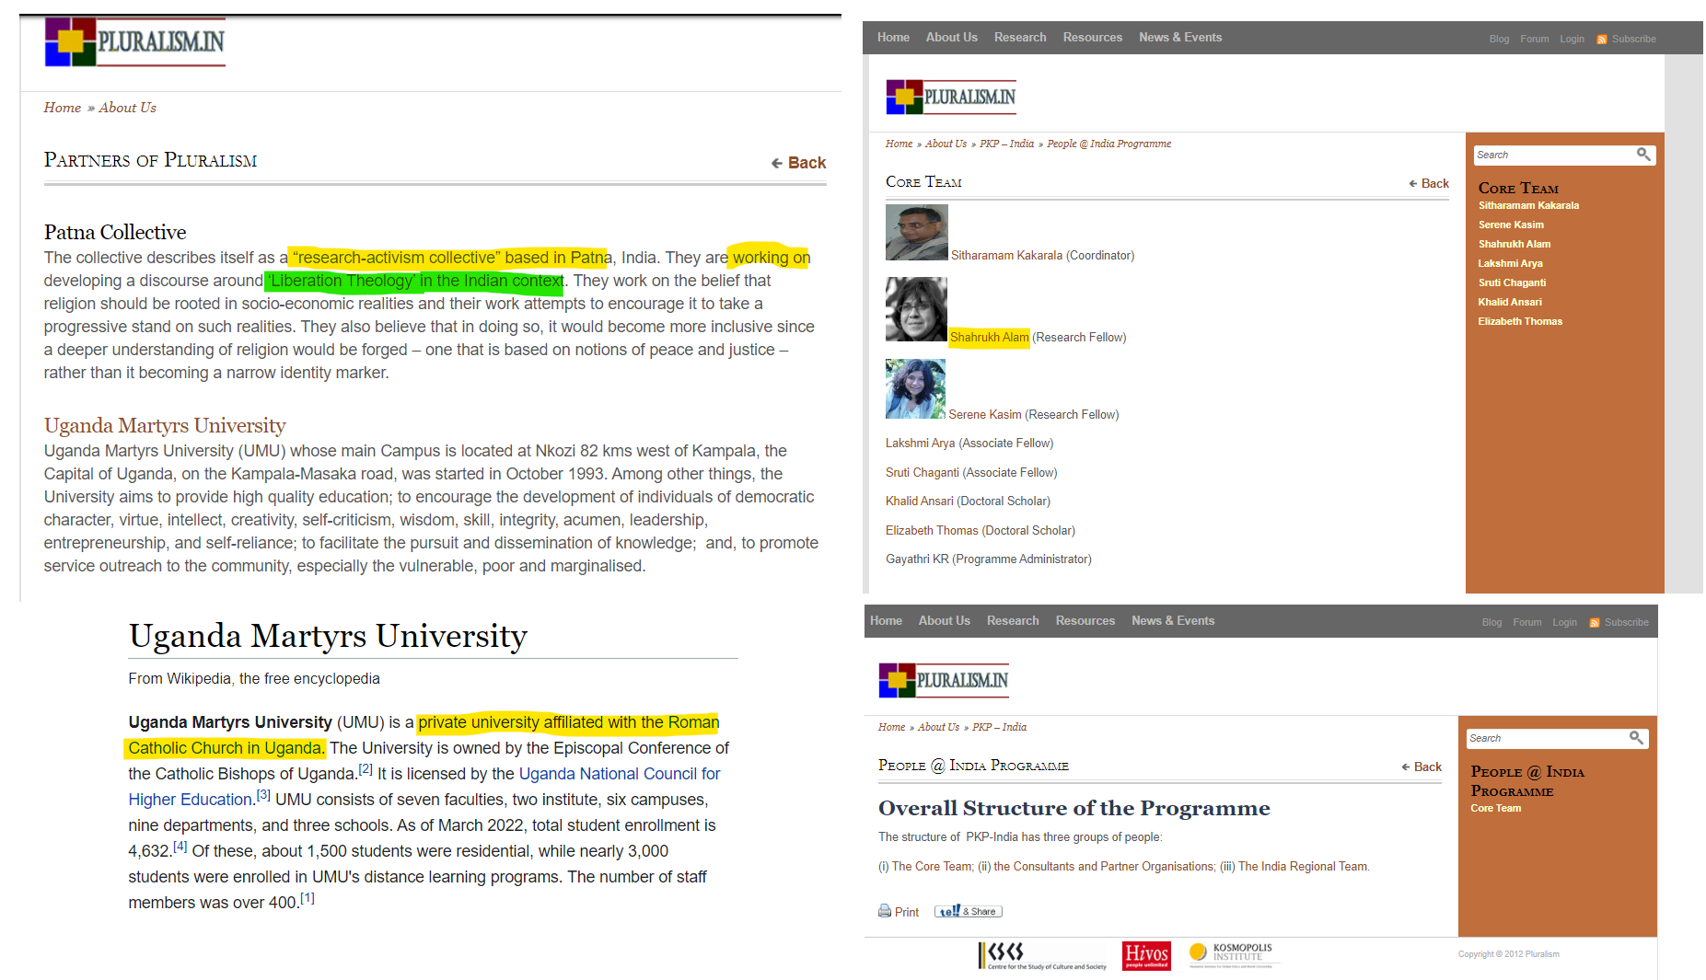1706x980 pixels.
Task: Click search field in People @ India sidebar
Action: [x=1545, y=738]
